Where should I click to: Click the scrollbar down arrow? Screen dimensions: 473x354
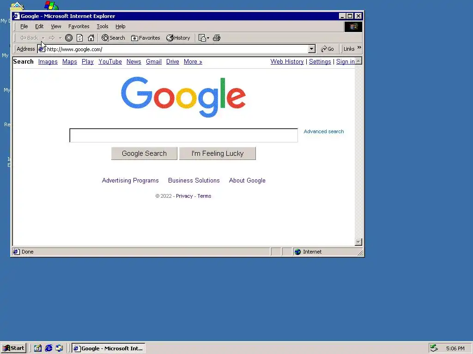tap(358, 242)
